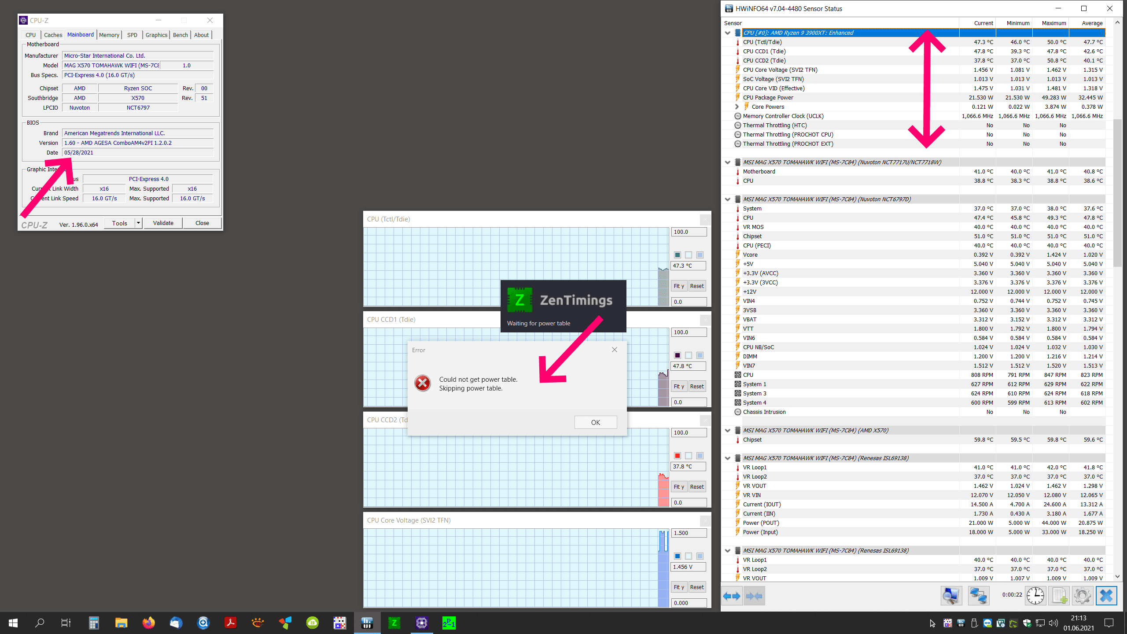Reset HWiNFO timer via clock icon

(x=1035, y=596)
